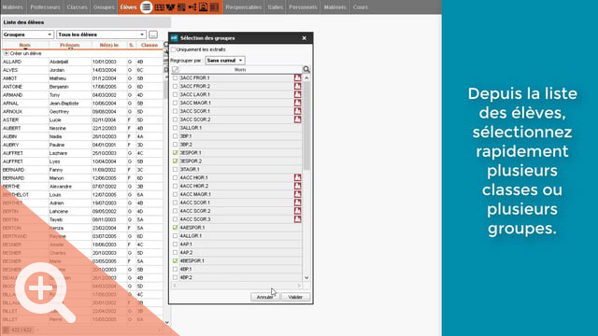Click the ellipsis button next to Tous les élèves
Viewport: 598px width, 336px height.
(153, 35)
